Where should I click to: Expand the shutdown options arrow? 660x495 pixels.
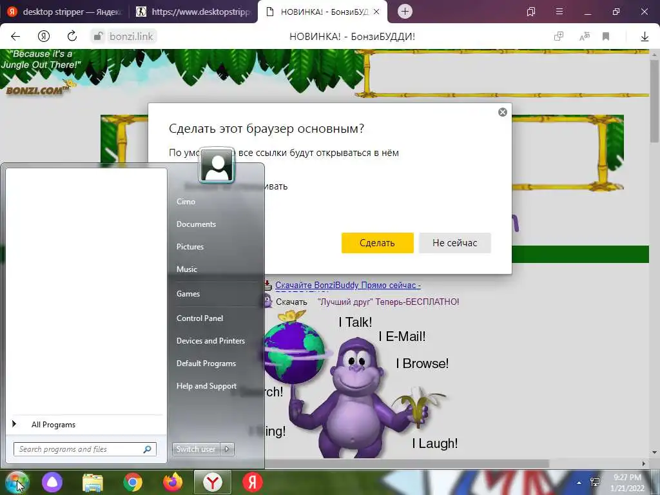click(228, 449)
